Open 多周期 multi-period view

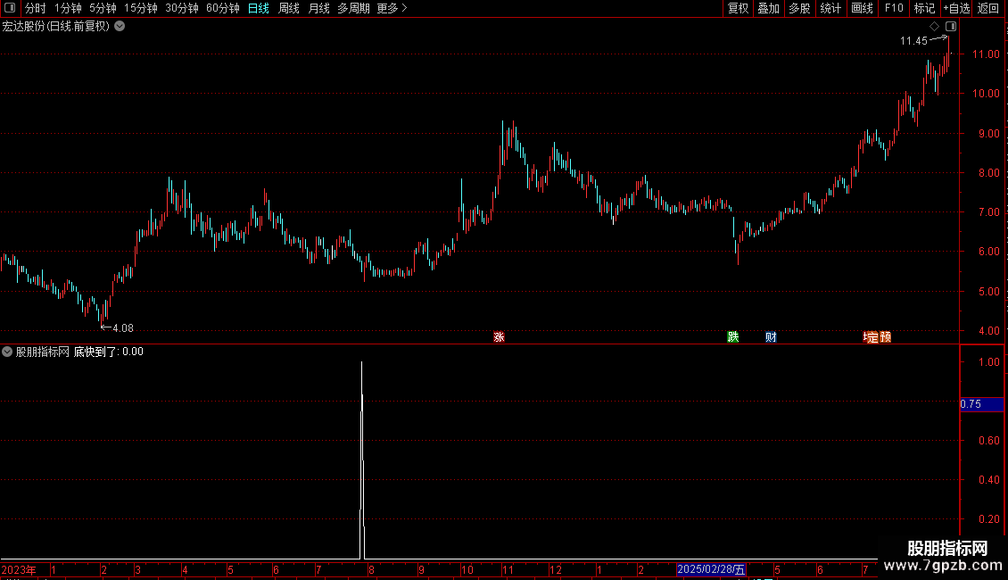coord(353,8)
